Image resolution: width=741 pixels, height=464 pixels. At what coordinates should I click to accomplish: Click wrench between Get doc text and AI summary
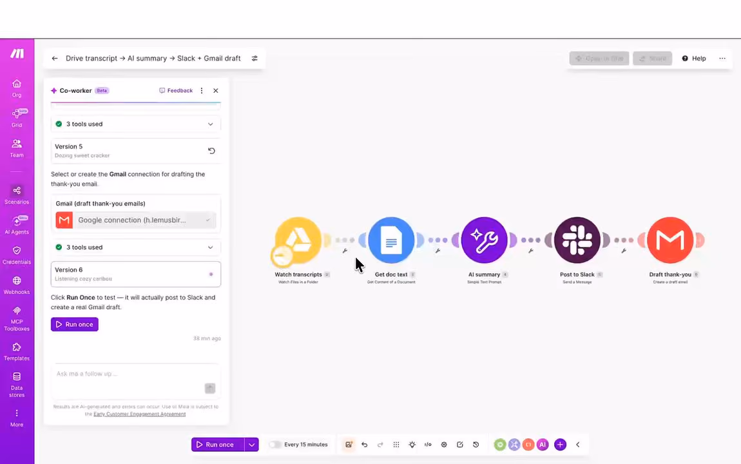(x=438, y=251)
